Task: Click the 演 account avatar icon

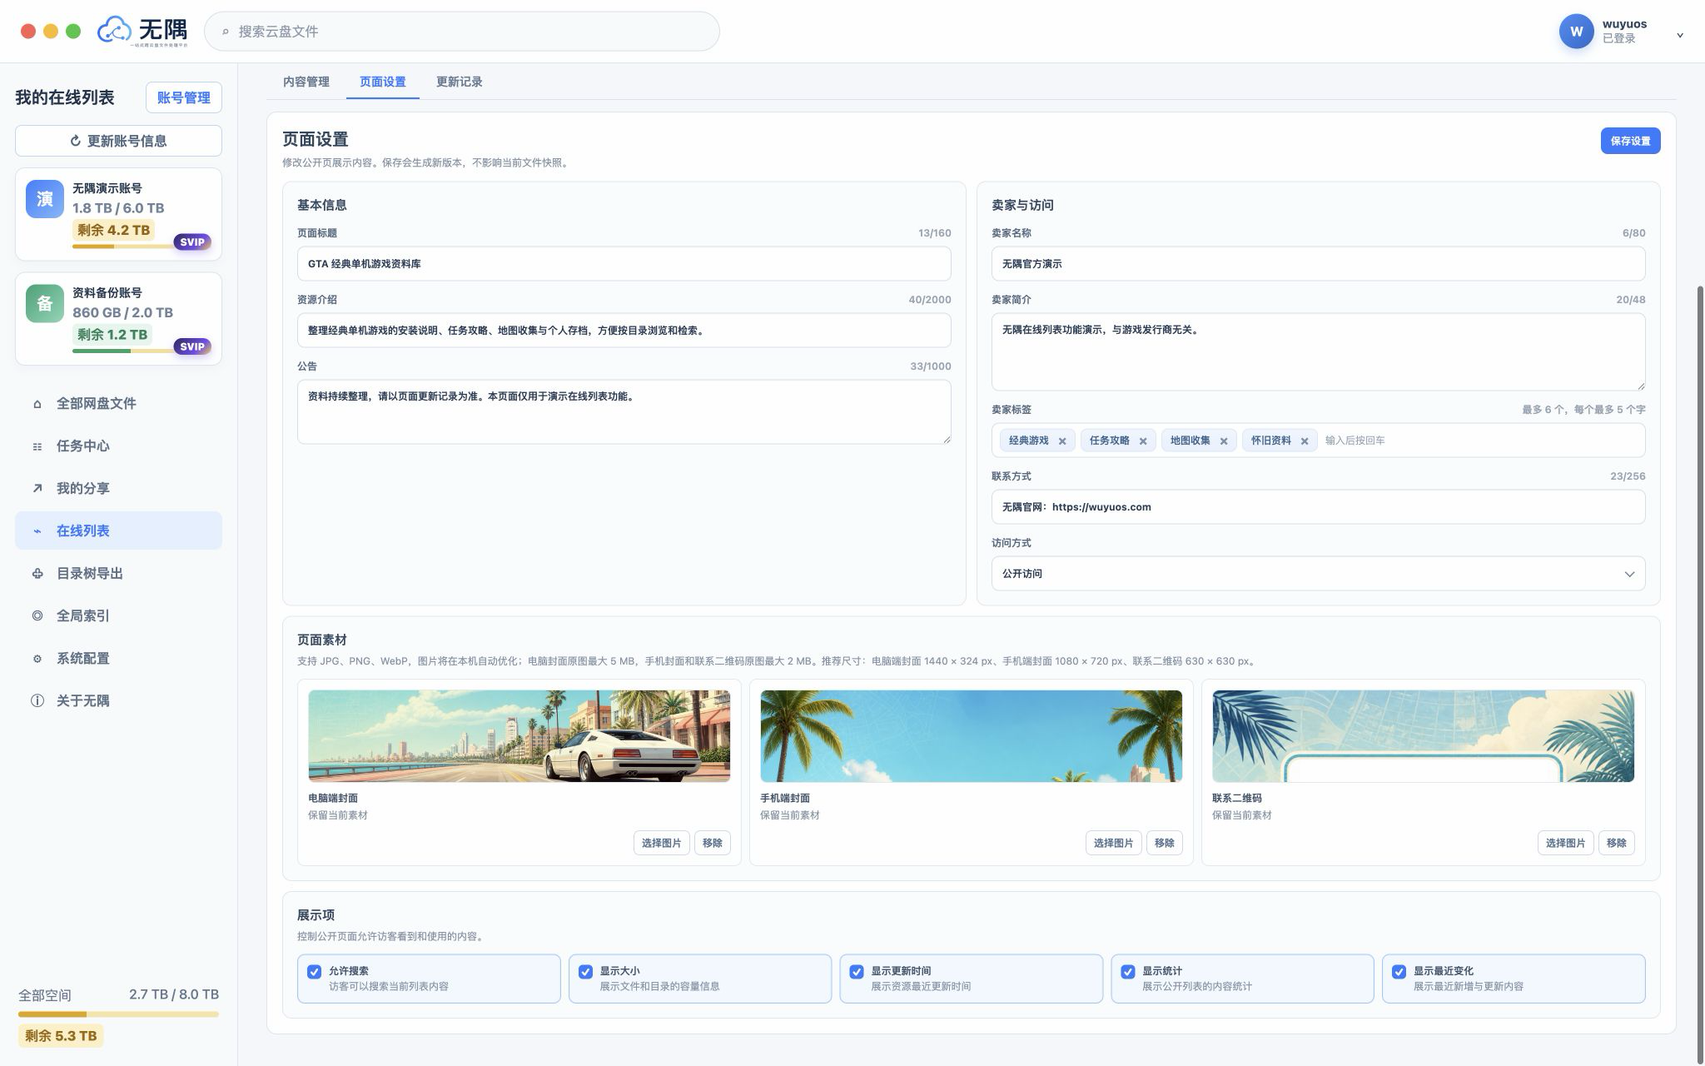Action: [45, 199]
